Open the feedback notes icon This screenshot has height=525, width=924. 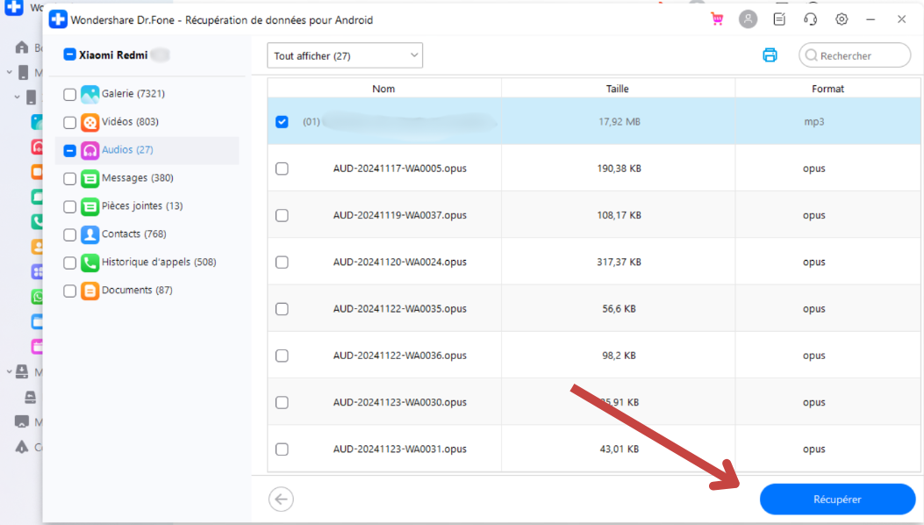779,19
